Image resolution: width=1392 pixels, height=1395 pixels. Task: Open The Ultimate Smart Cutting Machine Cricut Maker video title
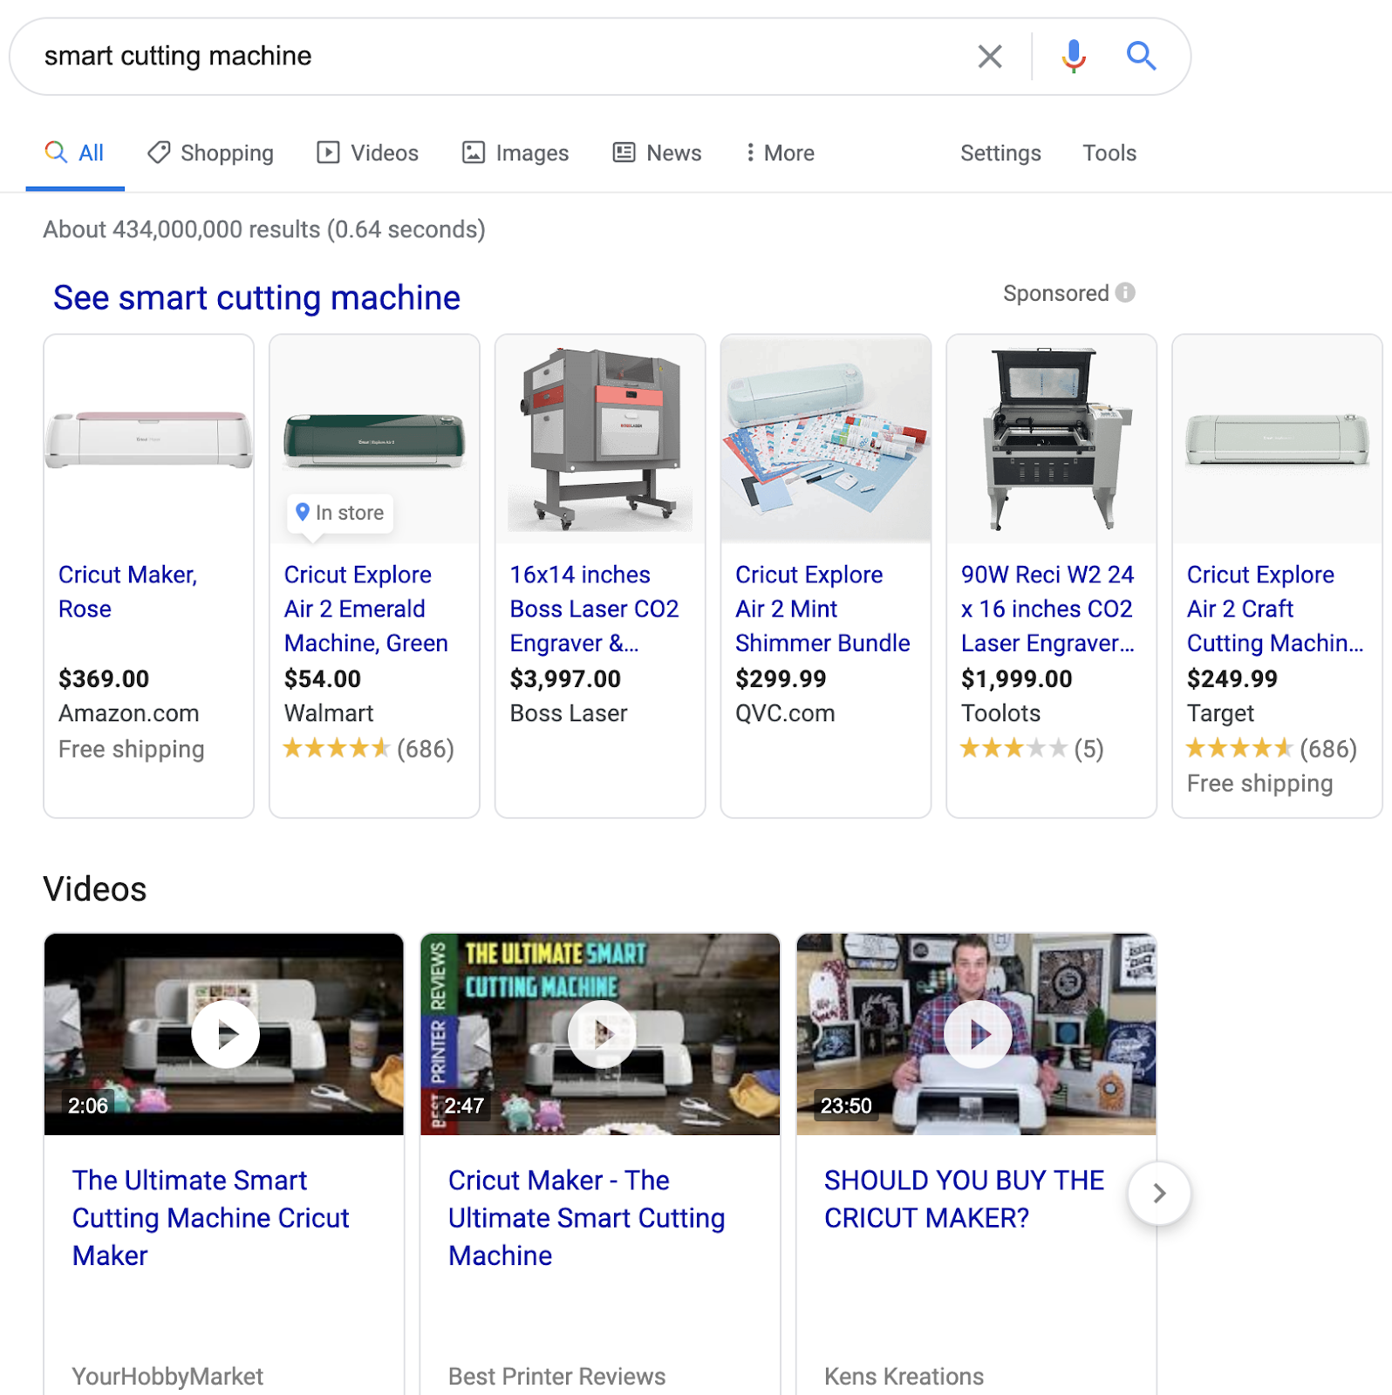pyautogui.click(x=210, y=1218)
